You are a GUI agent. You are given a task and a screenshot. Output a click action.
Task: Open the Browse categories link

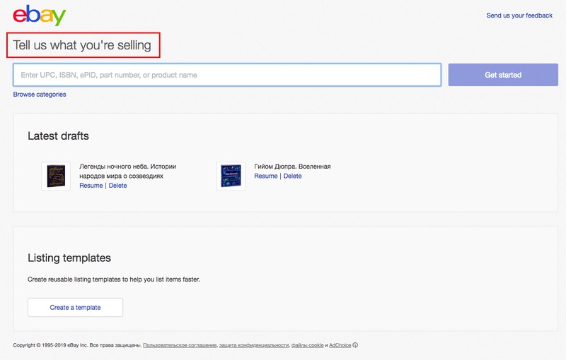point(40,95)
